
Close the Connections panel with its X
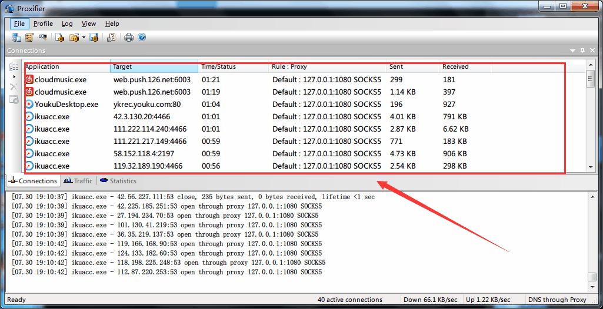[x=591, y=51]
